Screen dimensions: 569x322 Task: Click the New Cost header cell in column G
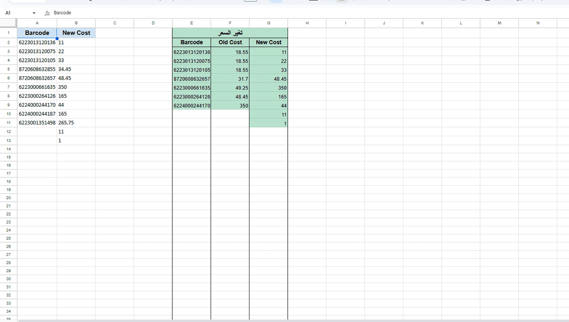(x=268, y=42)
